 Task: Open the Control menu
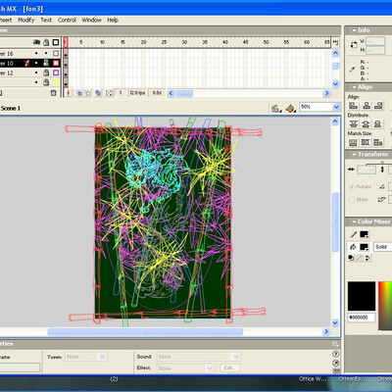(x=67, y=20)
